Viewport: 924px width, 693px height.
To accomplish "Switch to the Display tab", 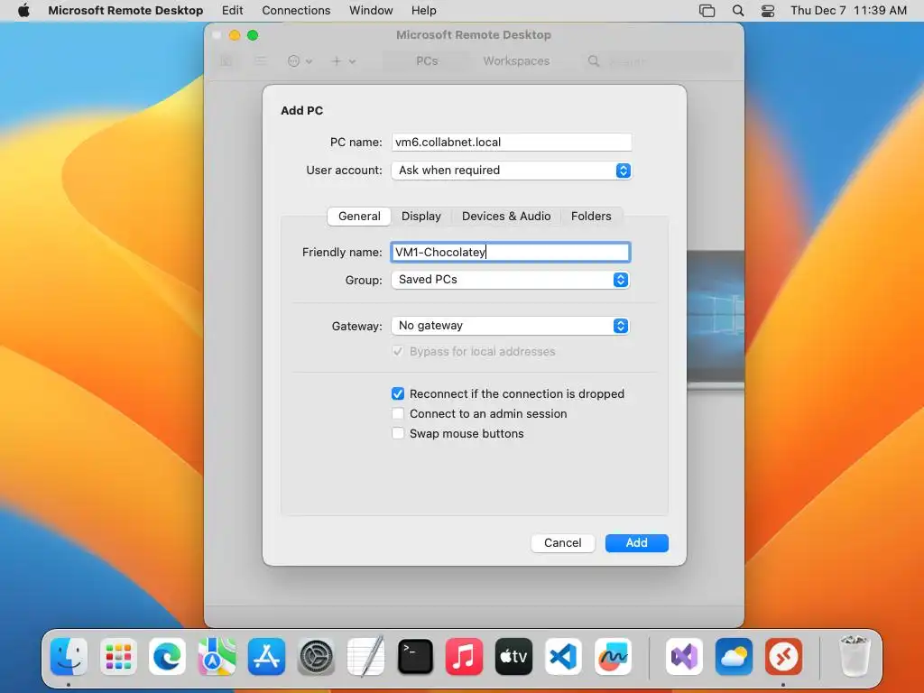I will coord(421,217).
